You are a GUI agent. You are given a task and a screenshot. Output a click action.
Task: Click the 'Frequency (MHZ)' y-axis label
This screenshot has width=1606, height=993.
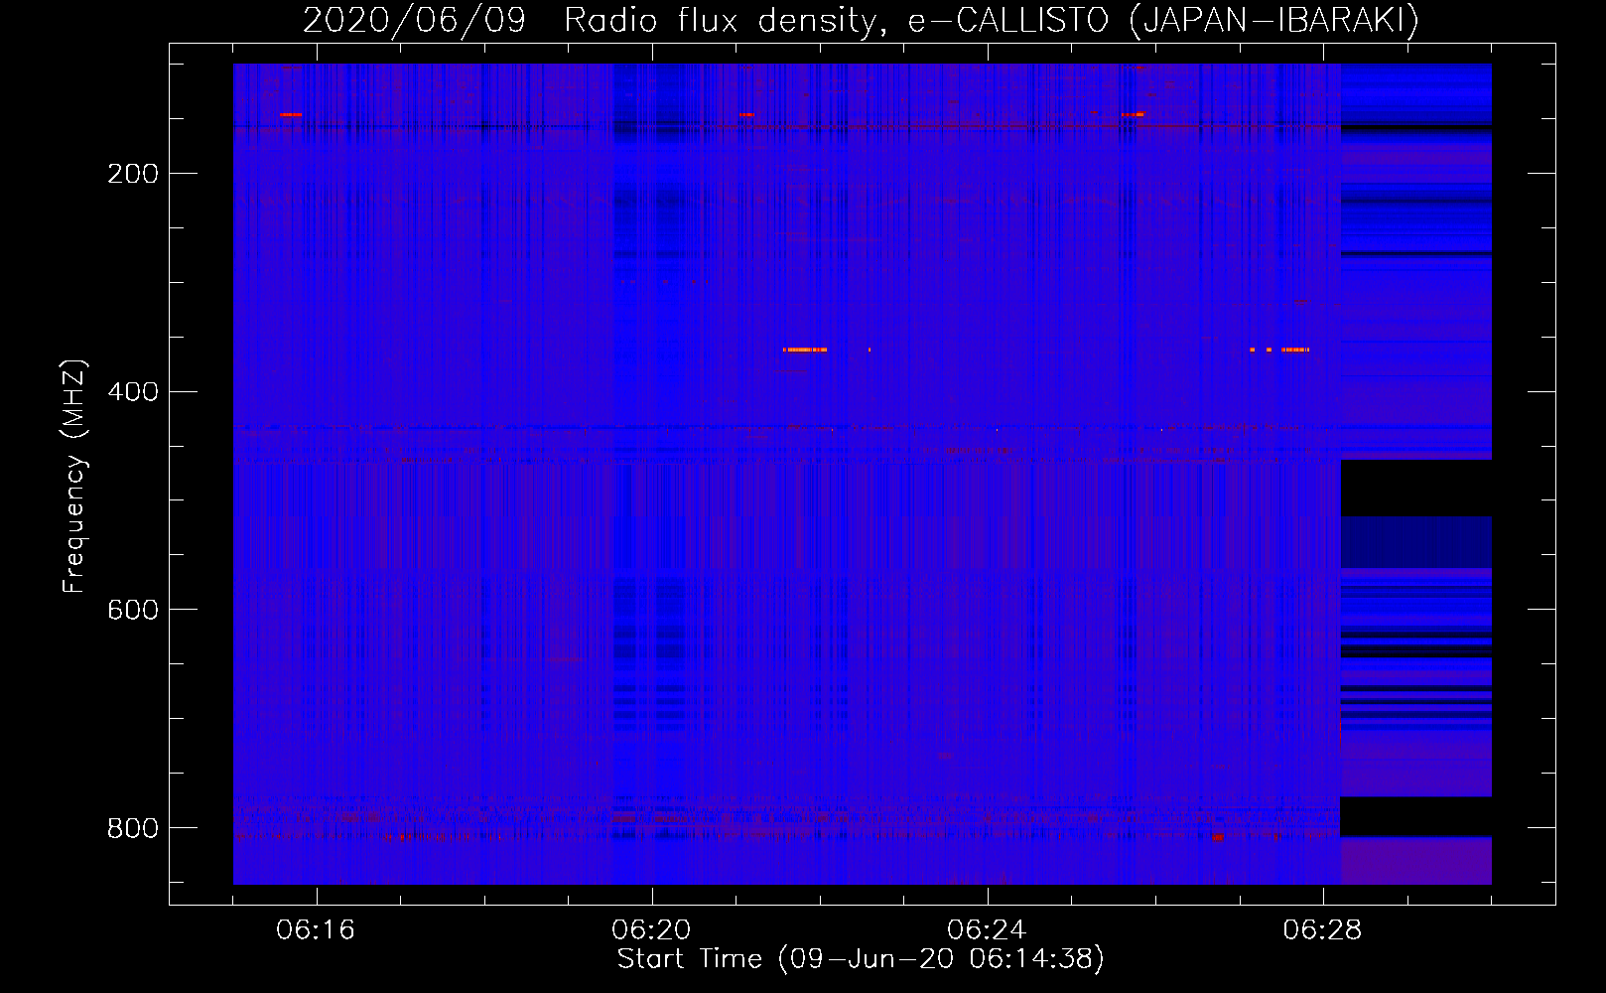tap(75, 476)
